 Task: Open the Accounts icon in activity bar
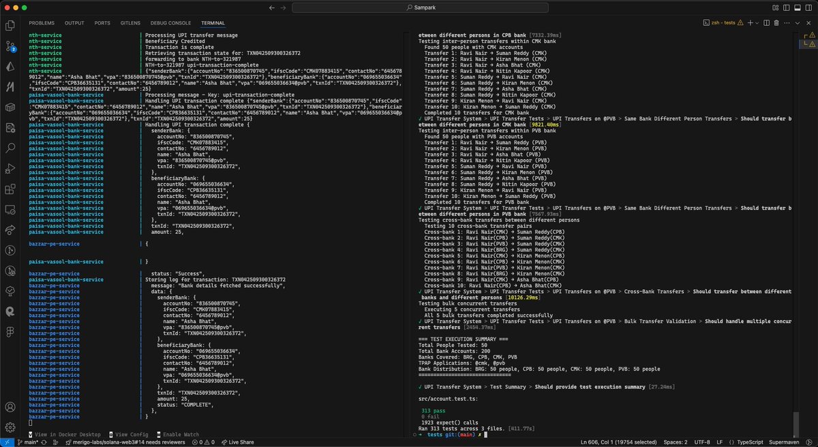(10, 406)
